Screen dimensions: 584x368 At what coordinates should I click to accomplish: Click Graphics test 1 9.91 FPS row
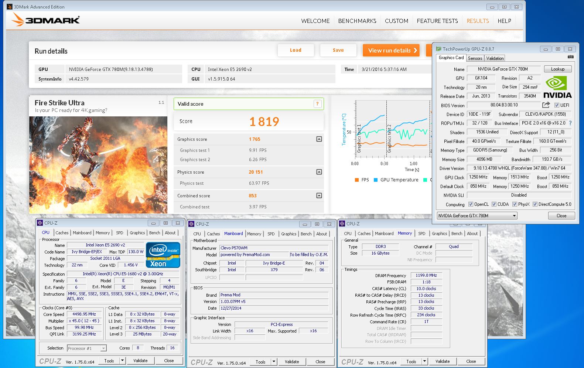point(249,150)
